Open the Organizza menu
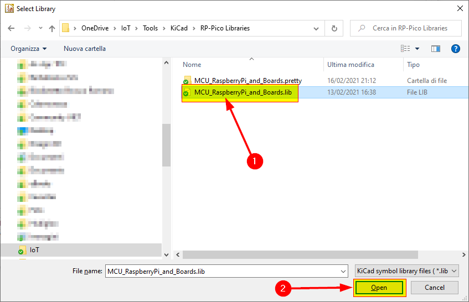Image resolution: width=469 pixels, height=302 pixels. pyautogui.click(x=29, y=49)
